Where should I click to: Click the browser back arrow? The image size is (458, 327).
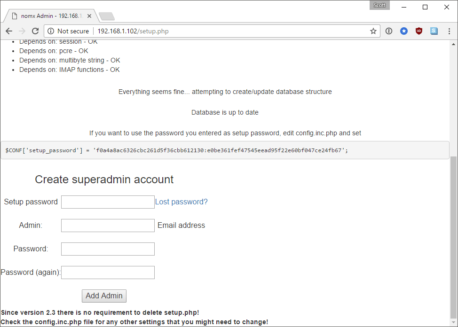(x=8, y=31)
